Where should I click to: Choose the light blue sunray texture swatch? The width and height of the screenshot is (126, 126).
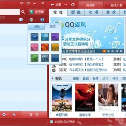(45, 37)
